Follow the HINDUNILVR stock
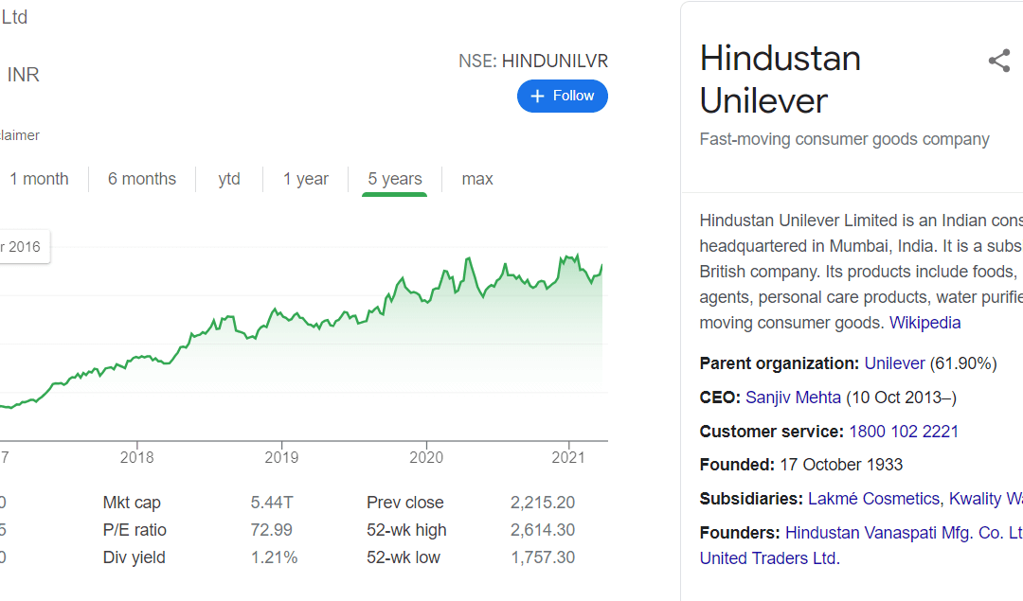The image size is (1023, 601). pos(563,96)
